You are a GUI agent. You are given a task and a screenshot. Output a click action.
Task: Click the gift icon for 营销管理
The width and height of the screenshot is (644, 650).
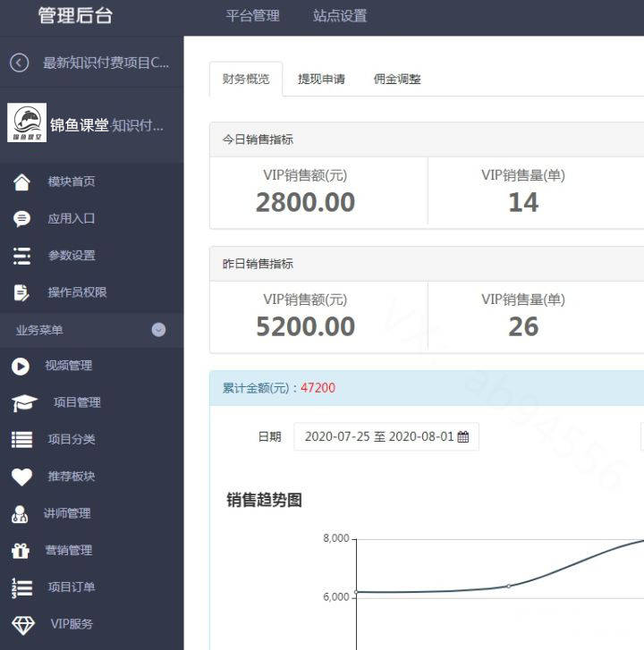21,551
